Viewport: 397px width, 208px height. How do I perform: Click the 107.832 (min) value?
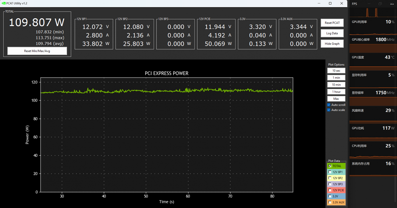click(x=50, y=32)
